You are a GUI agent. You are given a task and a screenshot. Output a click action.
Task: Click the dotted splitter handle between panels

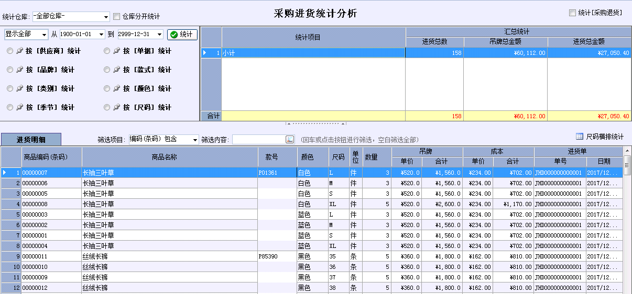tap(315, 124)
